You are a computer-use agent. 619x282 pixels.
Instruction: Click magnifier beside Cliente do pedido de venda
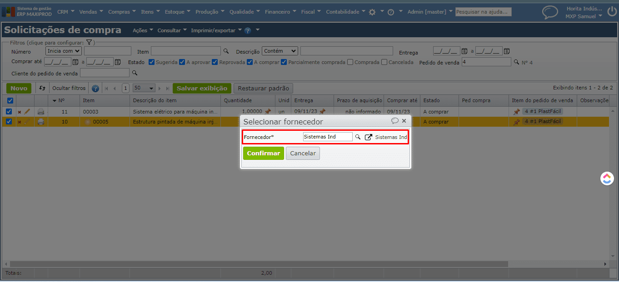coord(134,73)
